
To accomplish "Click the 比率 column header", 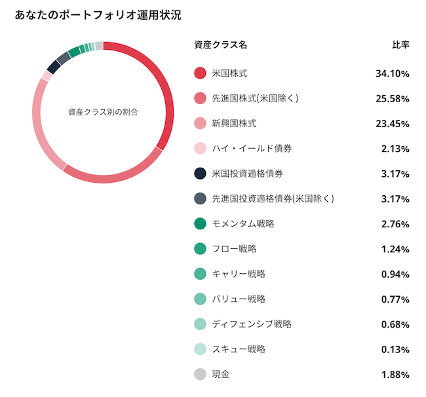I will click(x=400, y=45).
